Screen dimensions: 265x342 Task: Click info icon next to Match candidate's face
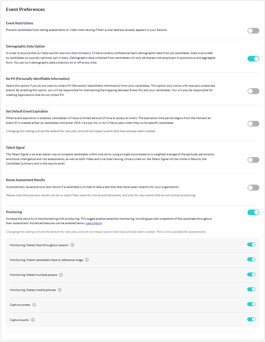87,260
